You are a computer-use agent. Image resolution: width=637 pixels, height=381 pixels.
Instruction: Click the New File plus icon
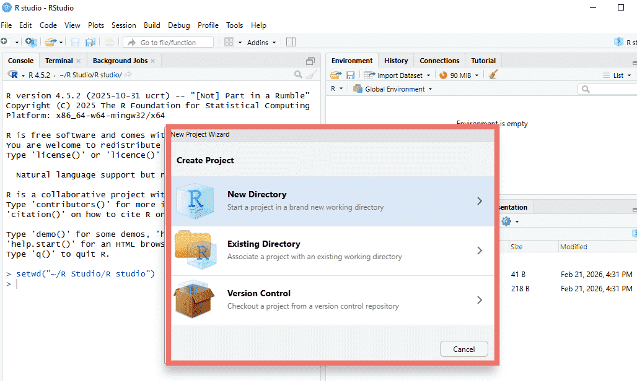[x=4, y=41]
